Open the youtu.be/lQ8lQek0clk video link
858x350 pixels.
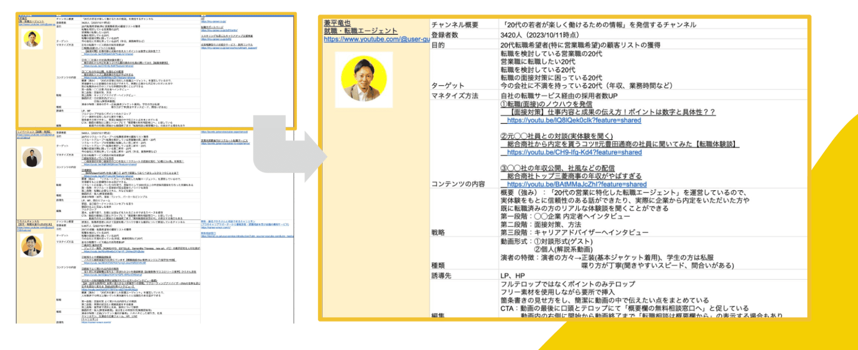[574, 120]
